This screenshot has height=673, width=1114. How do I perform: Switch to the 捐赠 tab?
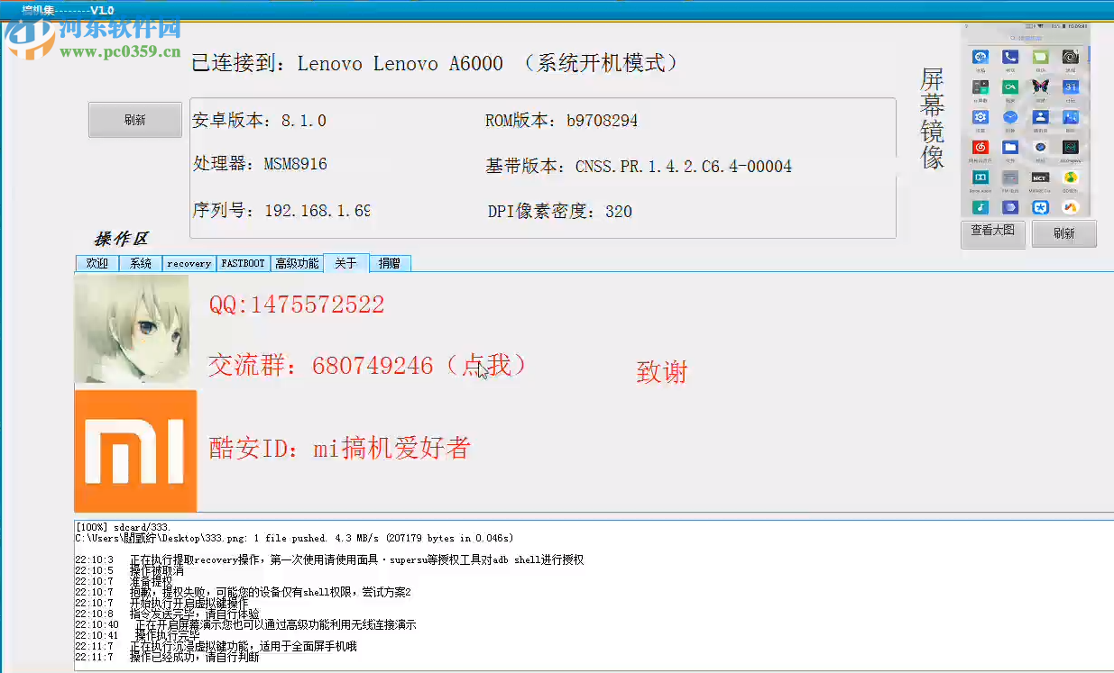point(390,263)
